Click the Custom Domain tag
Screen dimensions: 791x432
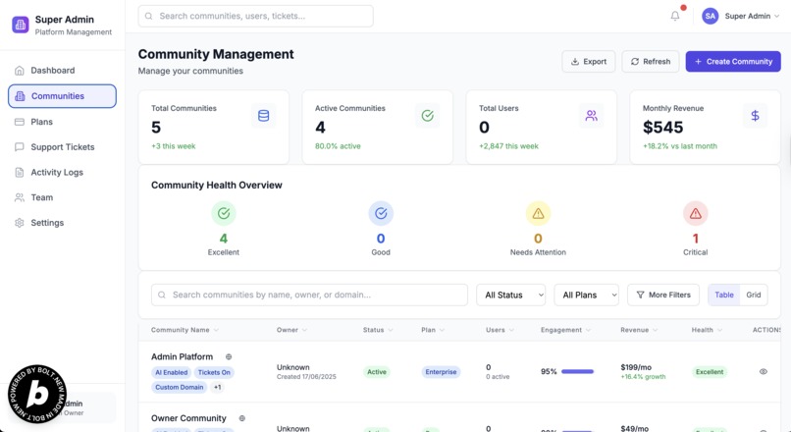point(179,387)
